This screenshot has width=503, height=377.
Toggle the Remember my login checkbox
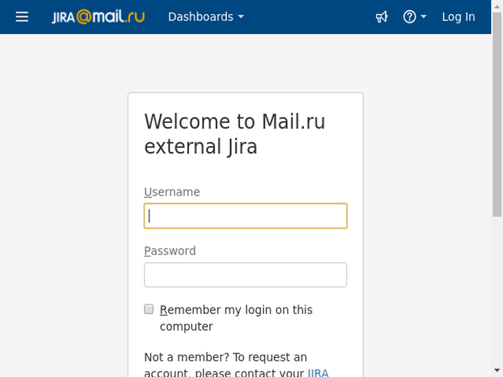pyautogui.click(x=148, y=309)
